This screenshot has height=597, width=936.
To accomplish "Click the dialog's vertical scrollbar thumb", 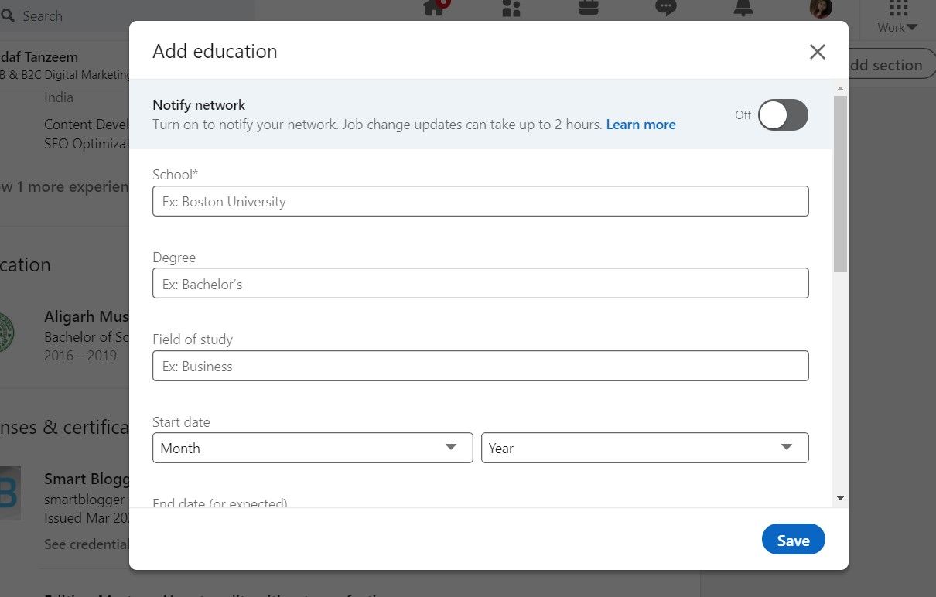I will (841, 183).
